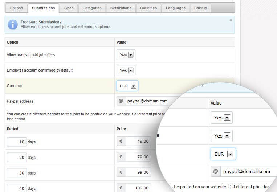The image size is (277, 192).
Task: Click the 'Option' column header
Action: [13, 42]
